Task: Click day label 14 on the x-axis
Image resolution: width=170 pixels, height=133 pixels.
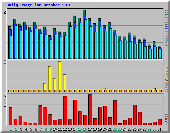Action: 75,129
